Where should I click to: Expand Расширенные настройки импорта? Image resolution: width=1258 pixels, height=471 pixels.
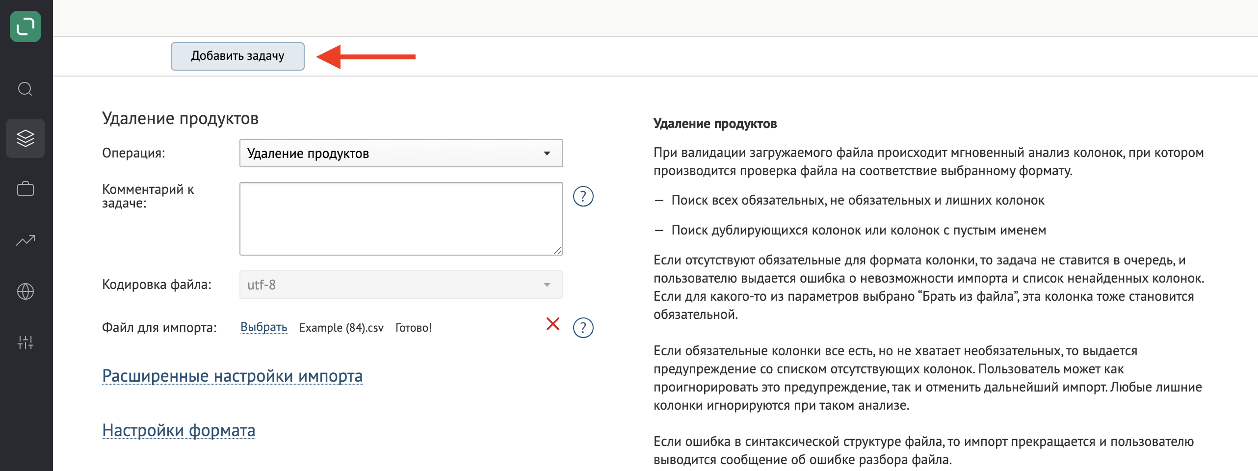(x=232, y=376)
